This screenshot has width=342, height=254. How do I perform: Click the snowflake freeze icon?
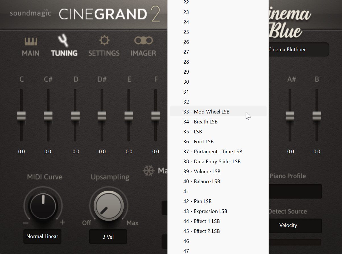(x=148, y=171)
